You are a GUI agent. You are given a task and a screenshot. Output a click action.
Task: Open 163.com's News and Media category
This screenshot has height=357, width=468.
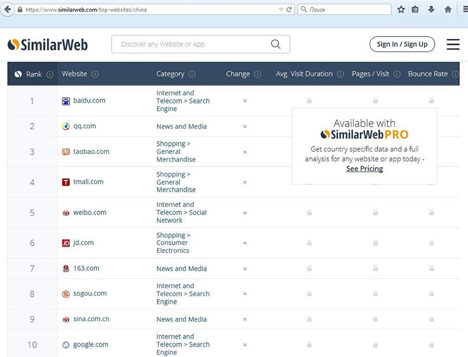[x=182, y=269]
